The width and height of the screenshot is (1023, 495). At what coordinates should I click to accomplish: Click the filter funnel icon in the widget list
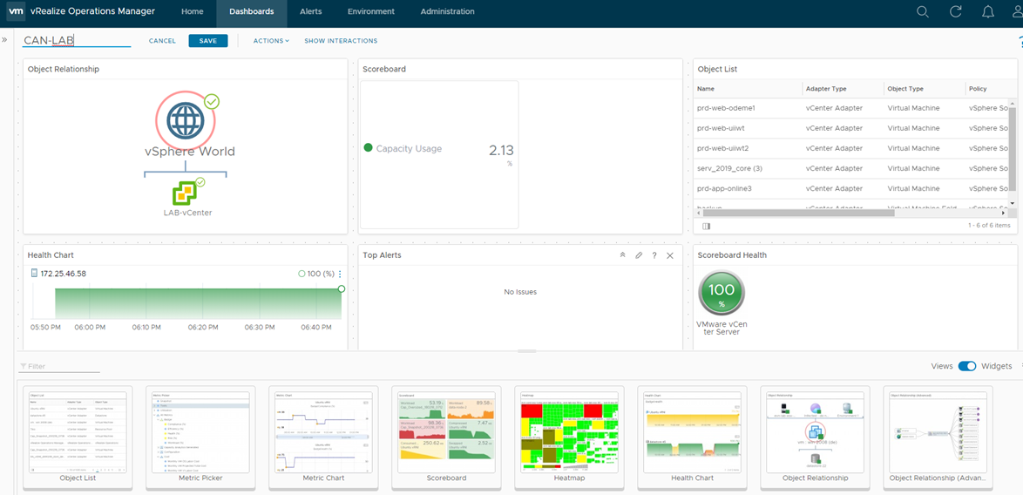(x=24, y=367)
